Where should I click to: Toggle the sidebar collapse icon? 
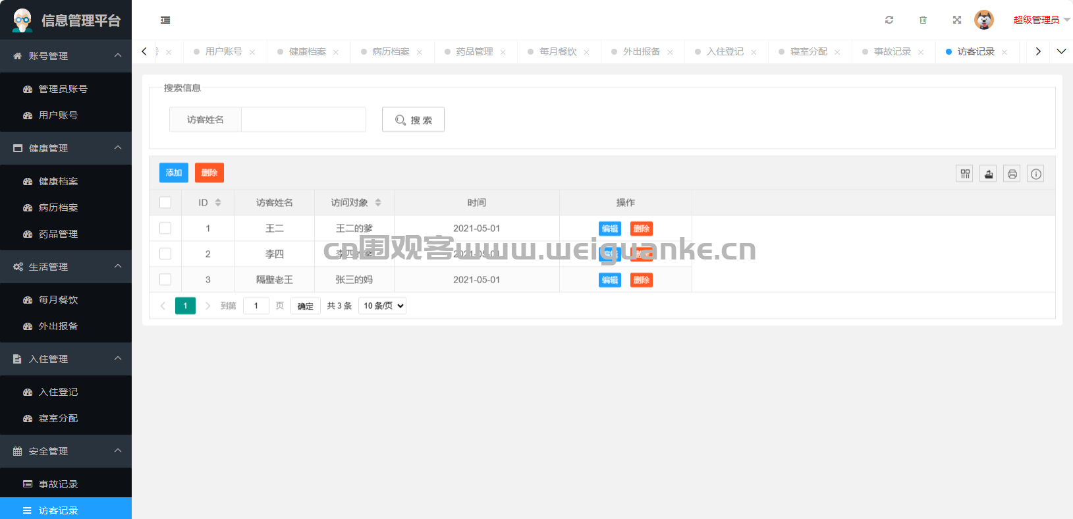[x=165, y=20]
